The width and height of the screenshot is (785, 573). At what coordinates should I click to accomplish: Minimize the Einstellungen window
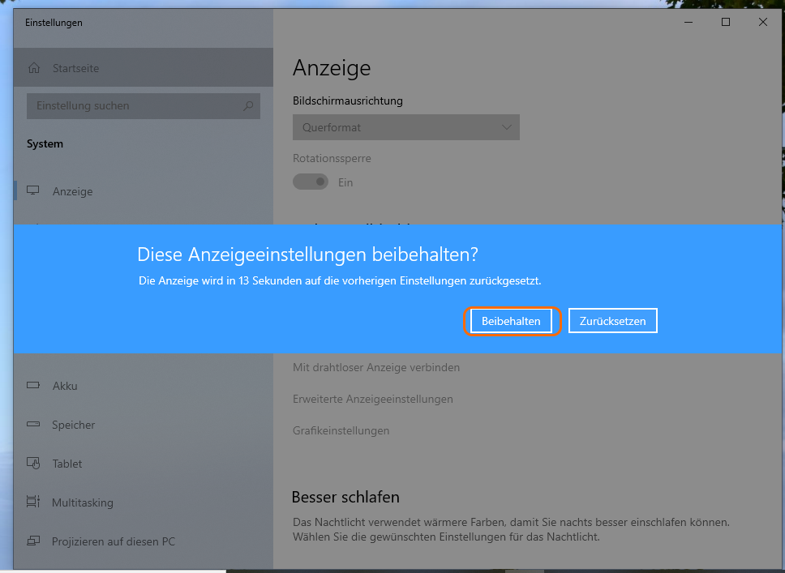point(688,23)
